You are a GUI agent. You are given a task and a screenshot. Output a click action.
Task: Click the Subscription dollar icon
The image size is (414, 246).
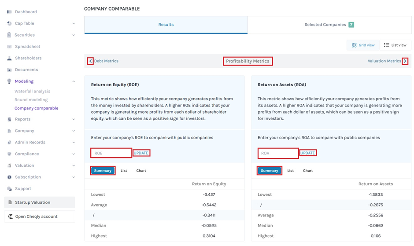tap(9, 177)
